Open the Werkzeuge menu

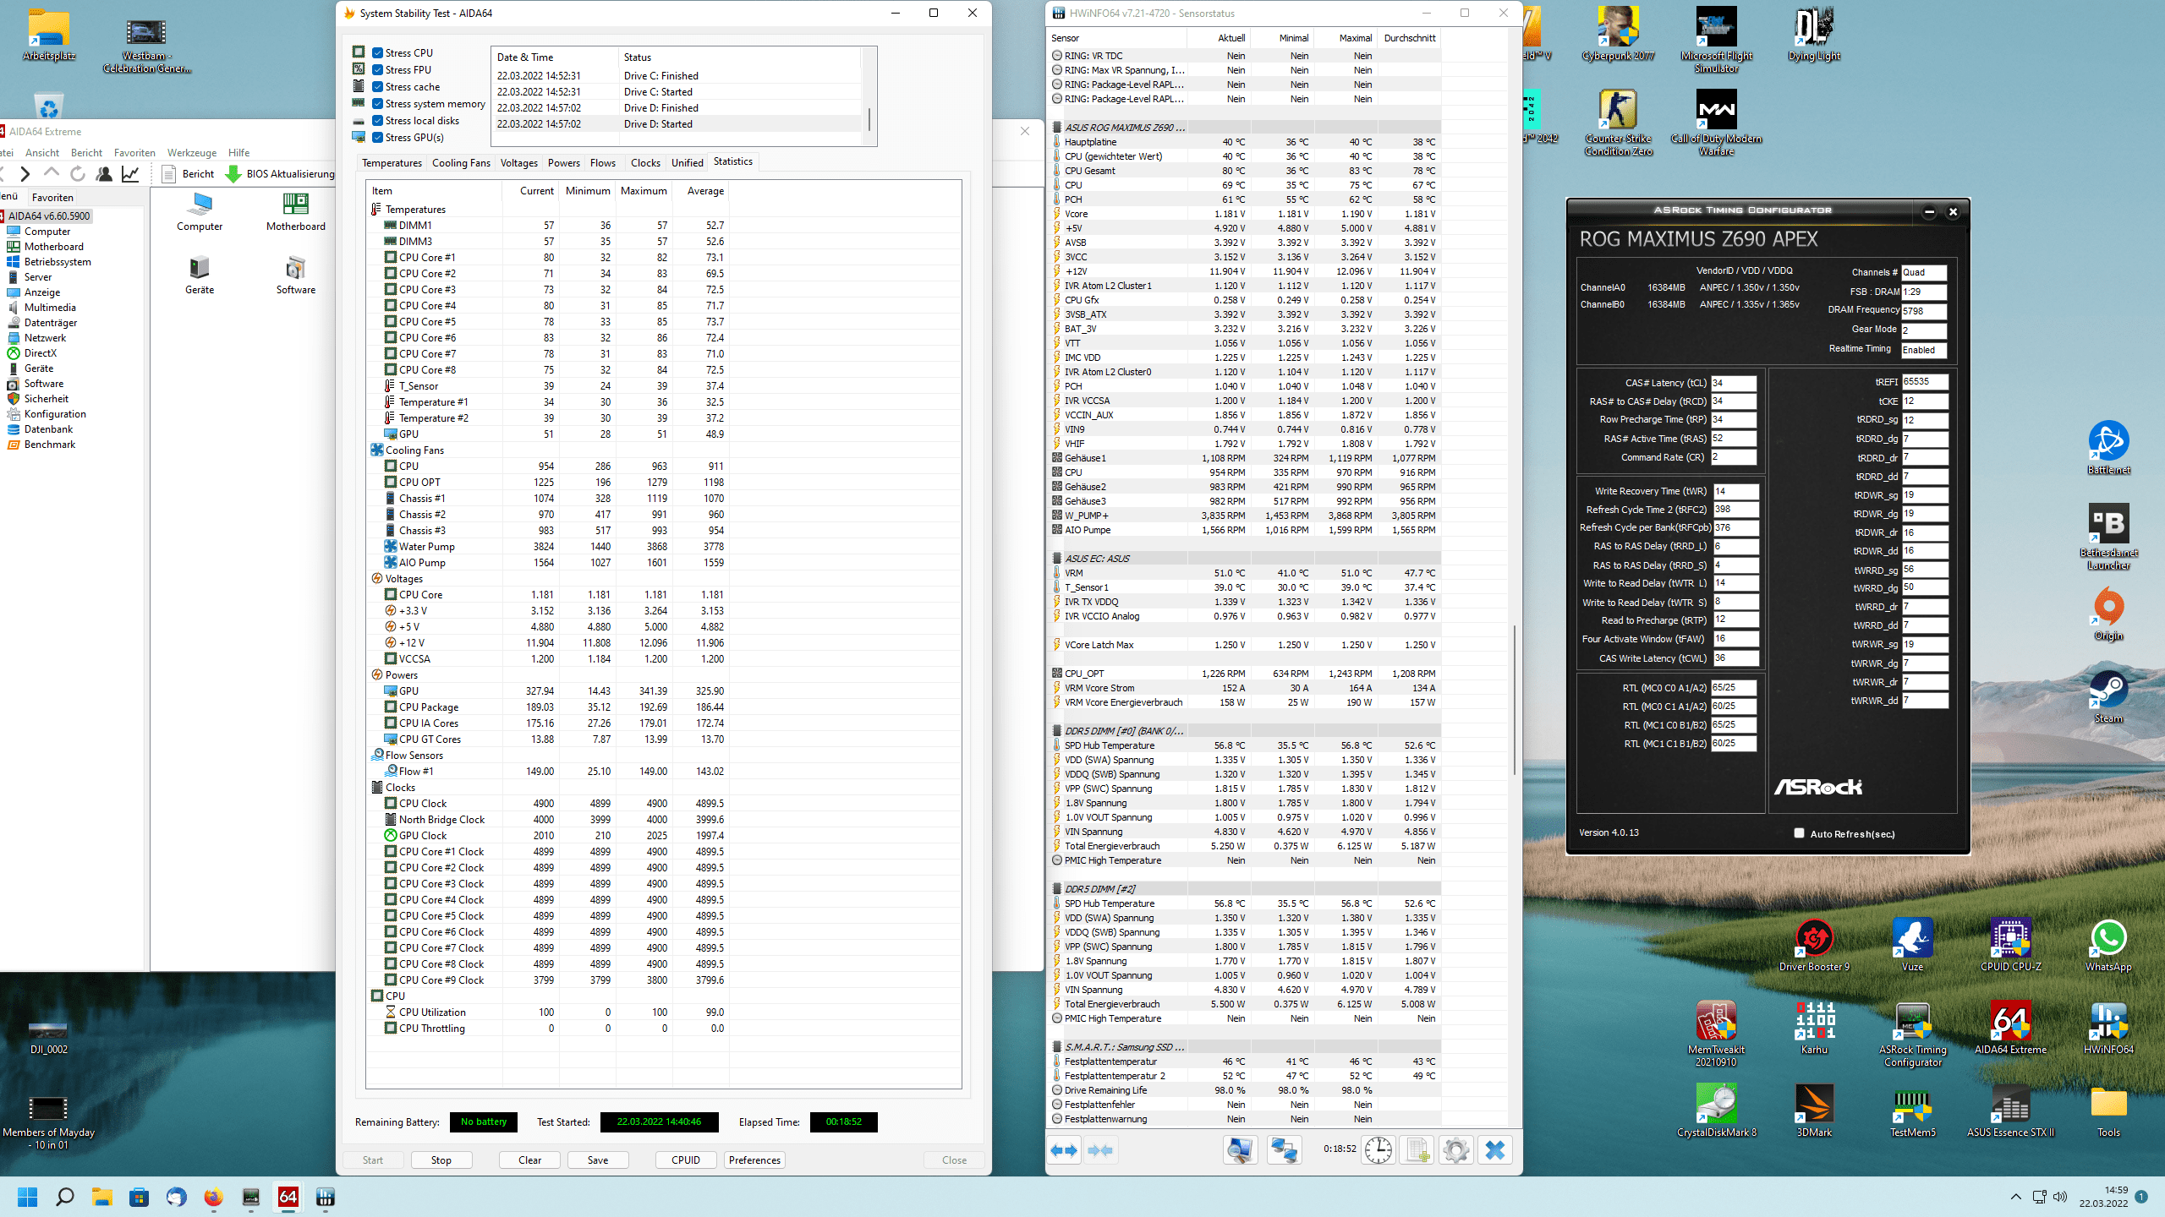tap(191, 153)
